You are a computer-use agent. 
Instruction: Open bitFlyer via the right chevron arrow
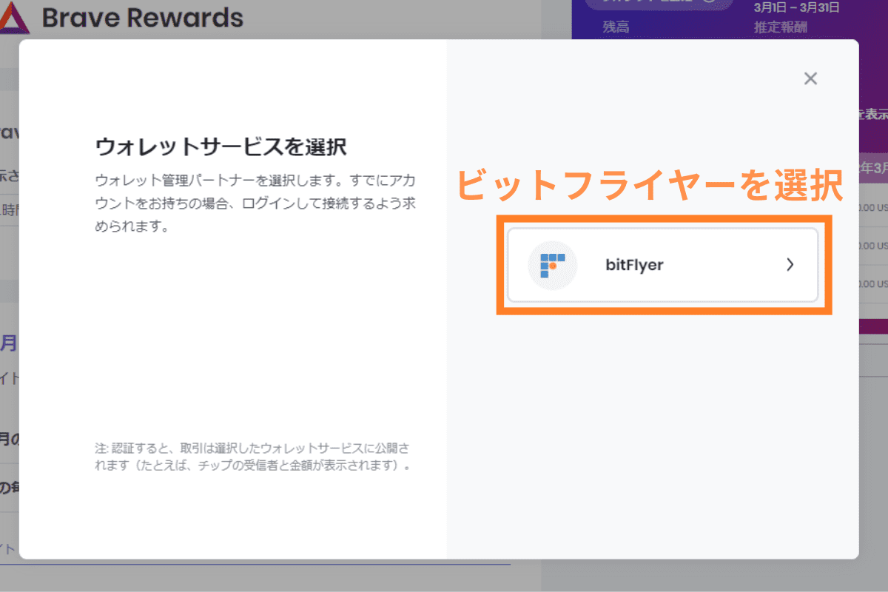[790, 265]
